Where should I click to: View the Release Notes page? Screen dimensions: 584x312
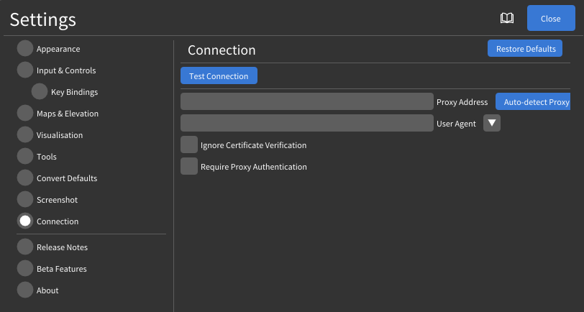[62, 247]
